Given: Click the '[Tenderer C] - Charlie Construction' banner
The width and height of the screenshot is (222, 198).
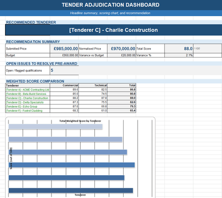Looking at the screenshot, I should [114, 30].
